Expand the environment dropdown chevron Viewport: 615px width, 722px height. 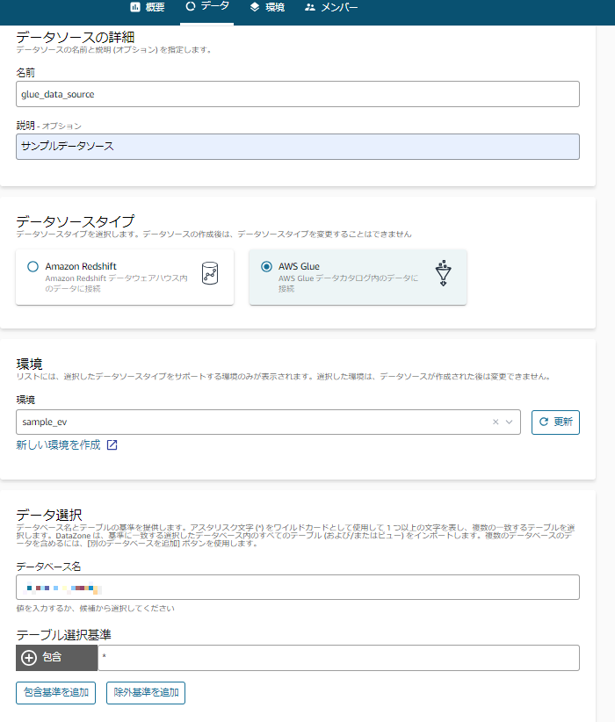509,422
